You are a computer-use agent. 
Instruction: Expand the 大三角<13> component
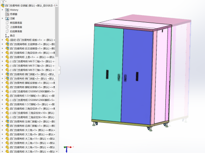pyautogui.click(x=2, y=143)
